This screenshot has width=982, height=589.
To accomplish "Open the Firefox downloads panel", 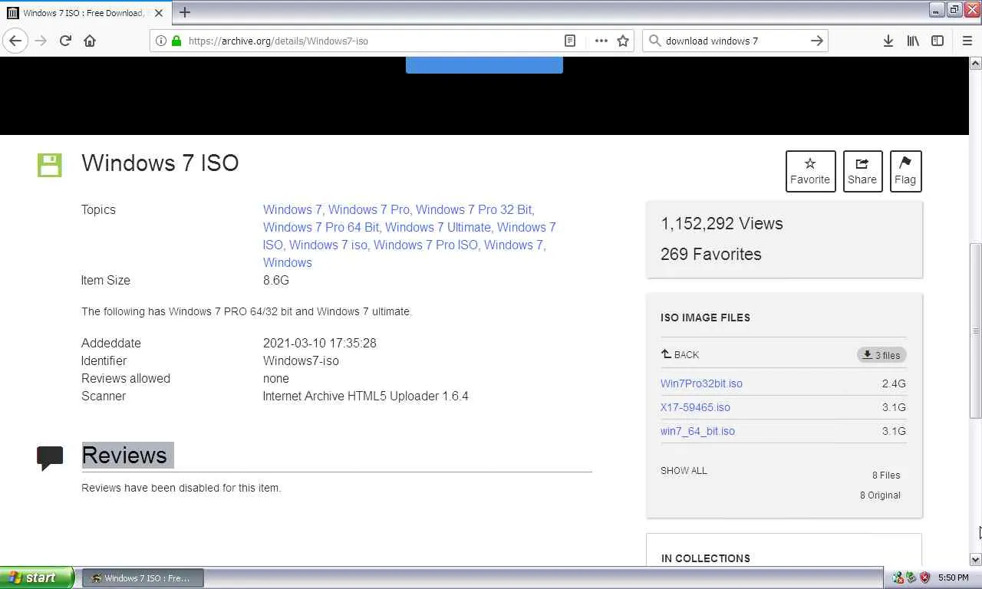I will click(888, 41).
